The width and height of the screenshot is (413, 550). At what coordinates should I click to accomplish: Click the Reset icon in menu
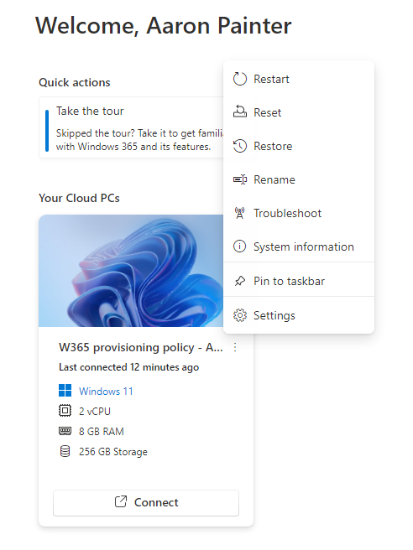click(x=240, y=112)
